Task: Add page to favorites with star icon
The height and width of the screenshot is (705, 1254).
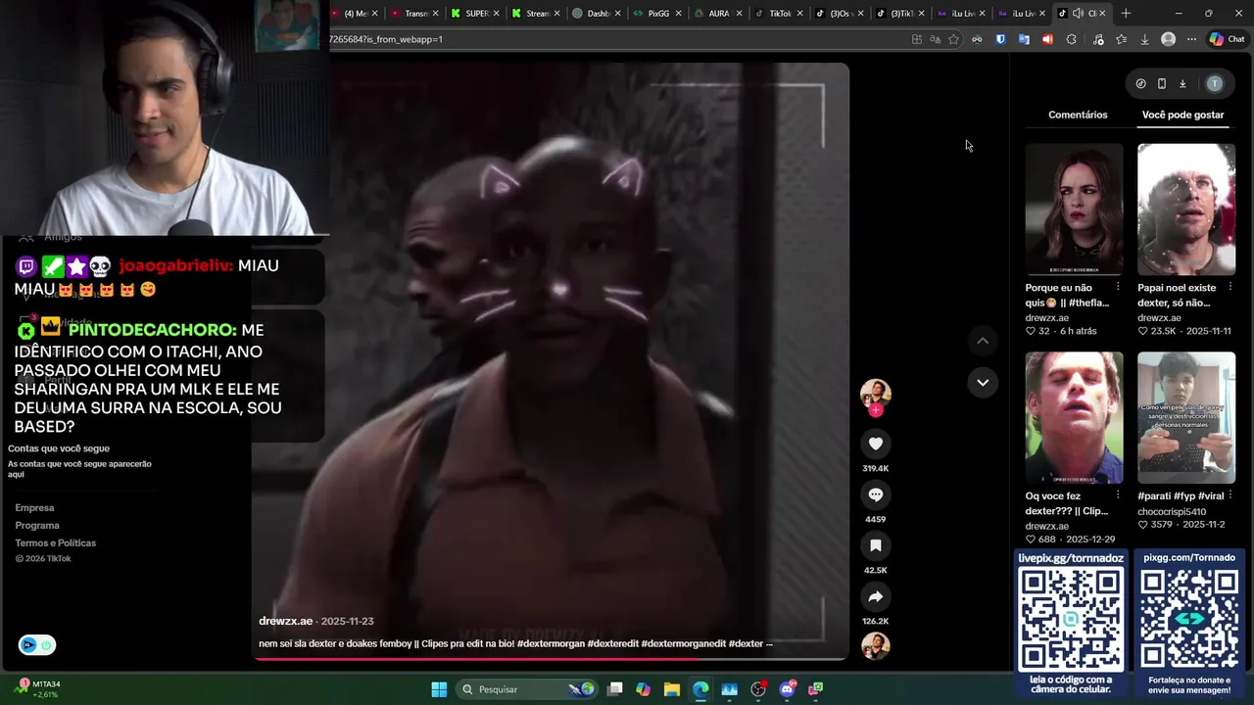Action: tap(953, 39)
